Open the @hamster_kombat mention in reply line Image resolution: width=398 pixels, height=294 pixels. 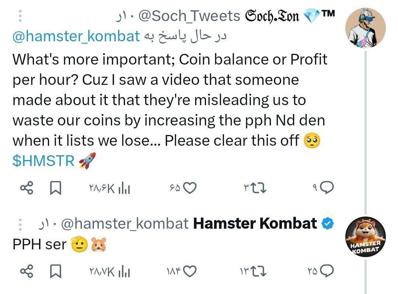[x=76, y=36]
